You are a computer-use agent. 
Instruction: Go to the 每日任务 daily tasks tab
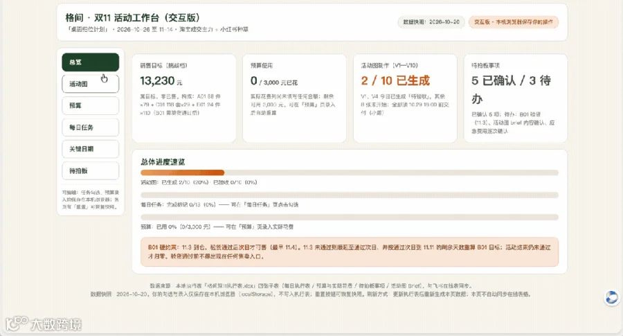point(90,127)
